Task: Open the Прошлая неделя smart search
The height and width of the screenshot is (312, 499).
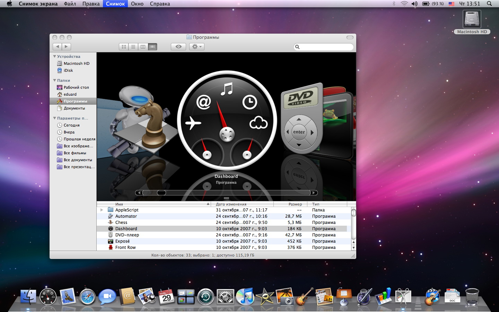Action: pos(76,139)
